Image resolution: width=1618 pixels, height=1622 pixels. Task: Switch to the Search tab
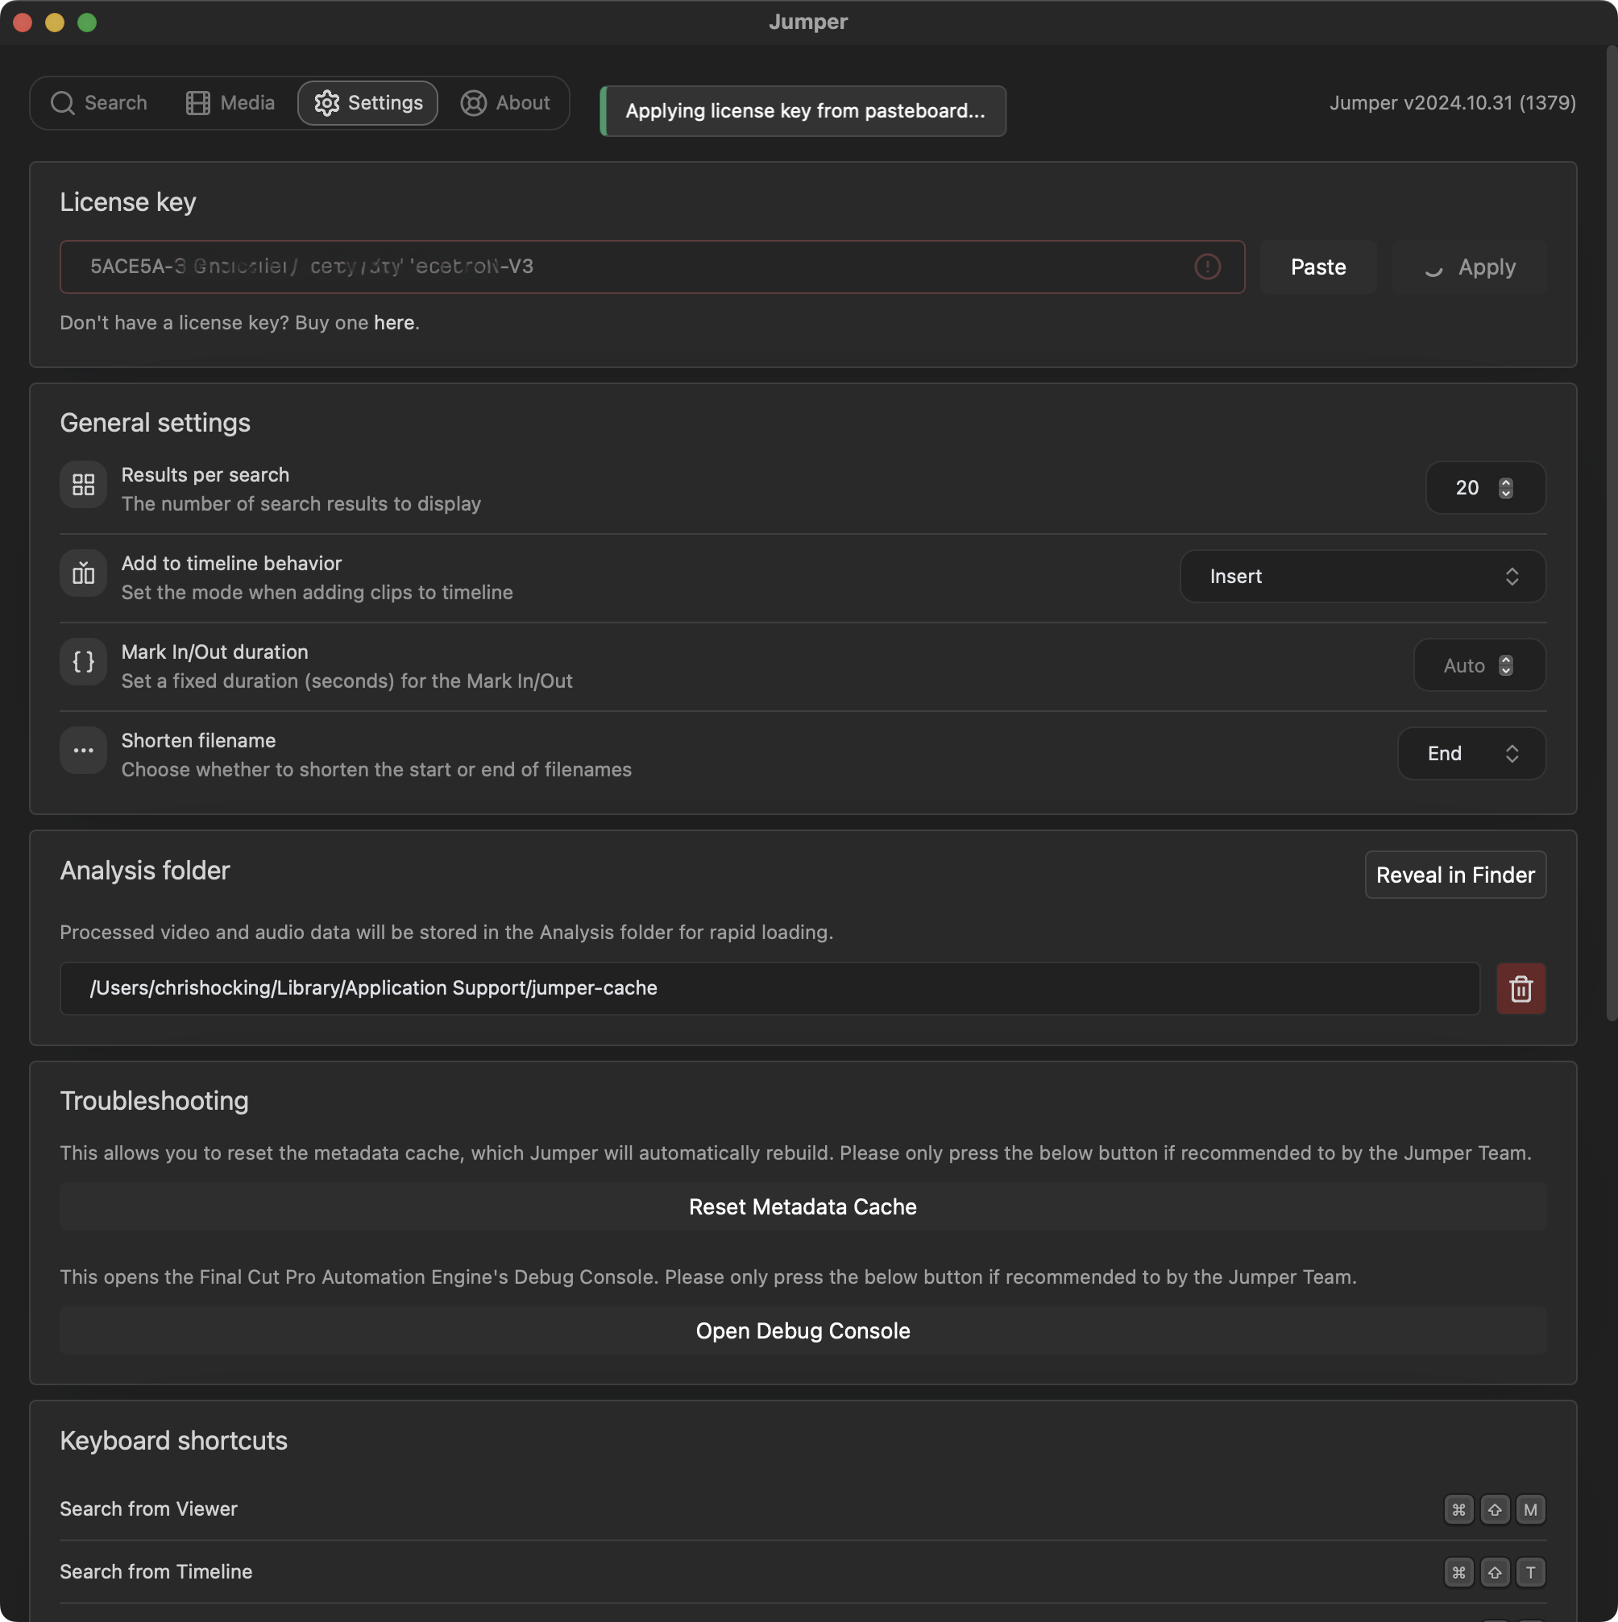(99, 103)
